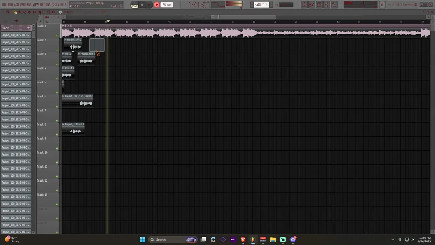Toggle Track 10 mute switch
The image size is (435, 245).
(57, 163)
